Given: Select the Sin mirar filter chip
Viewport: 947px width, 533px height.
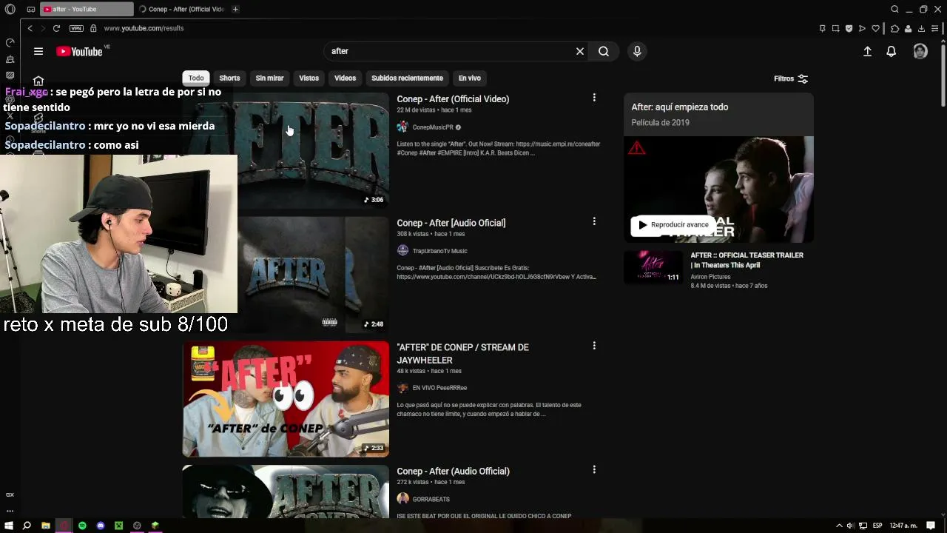Looking at the screenshot, I should pyautogui.click(x=269, y=78).
